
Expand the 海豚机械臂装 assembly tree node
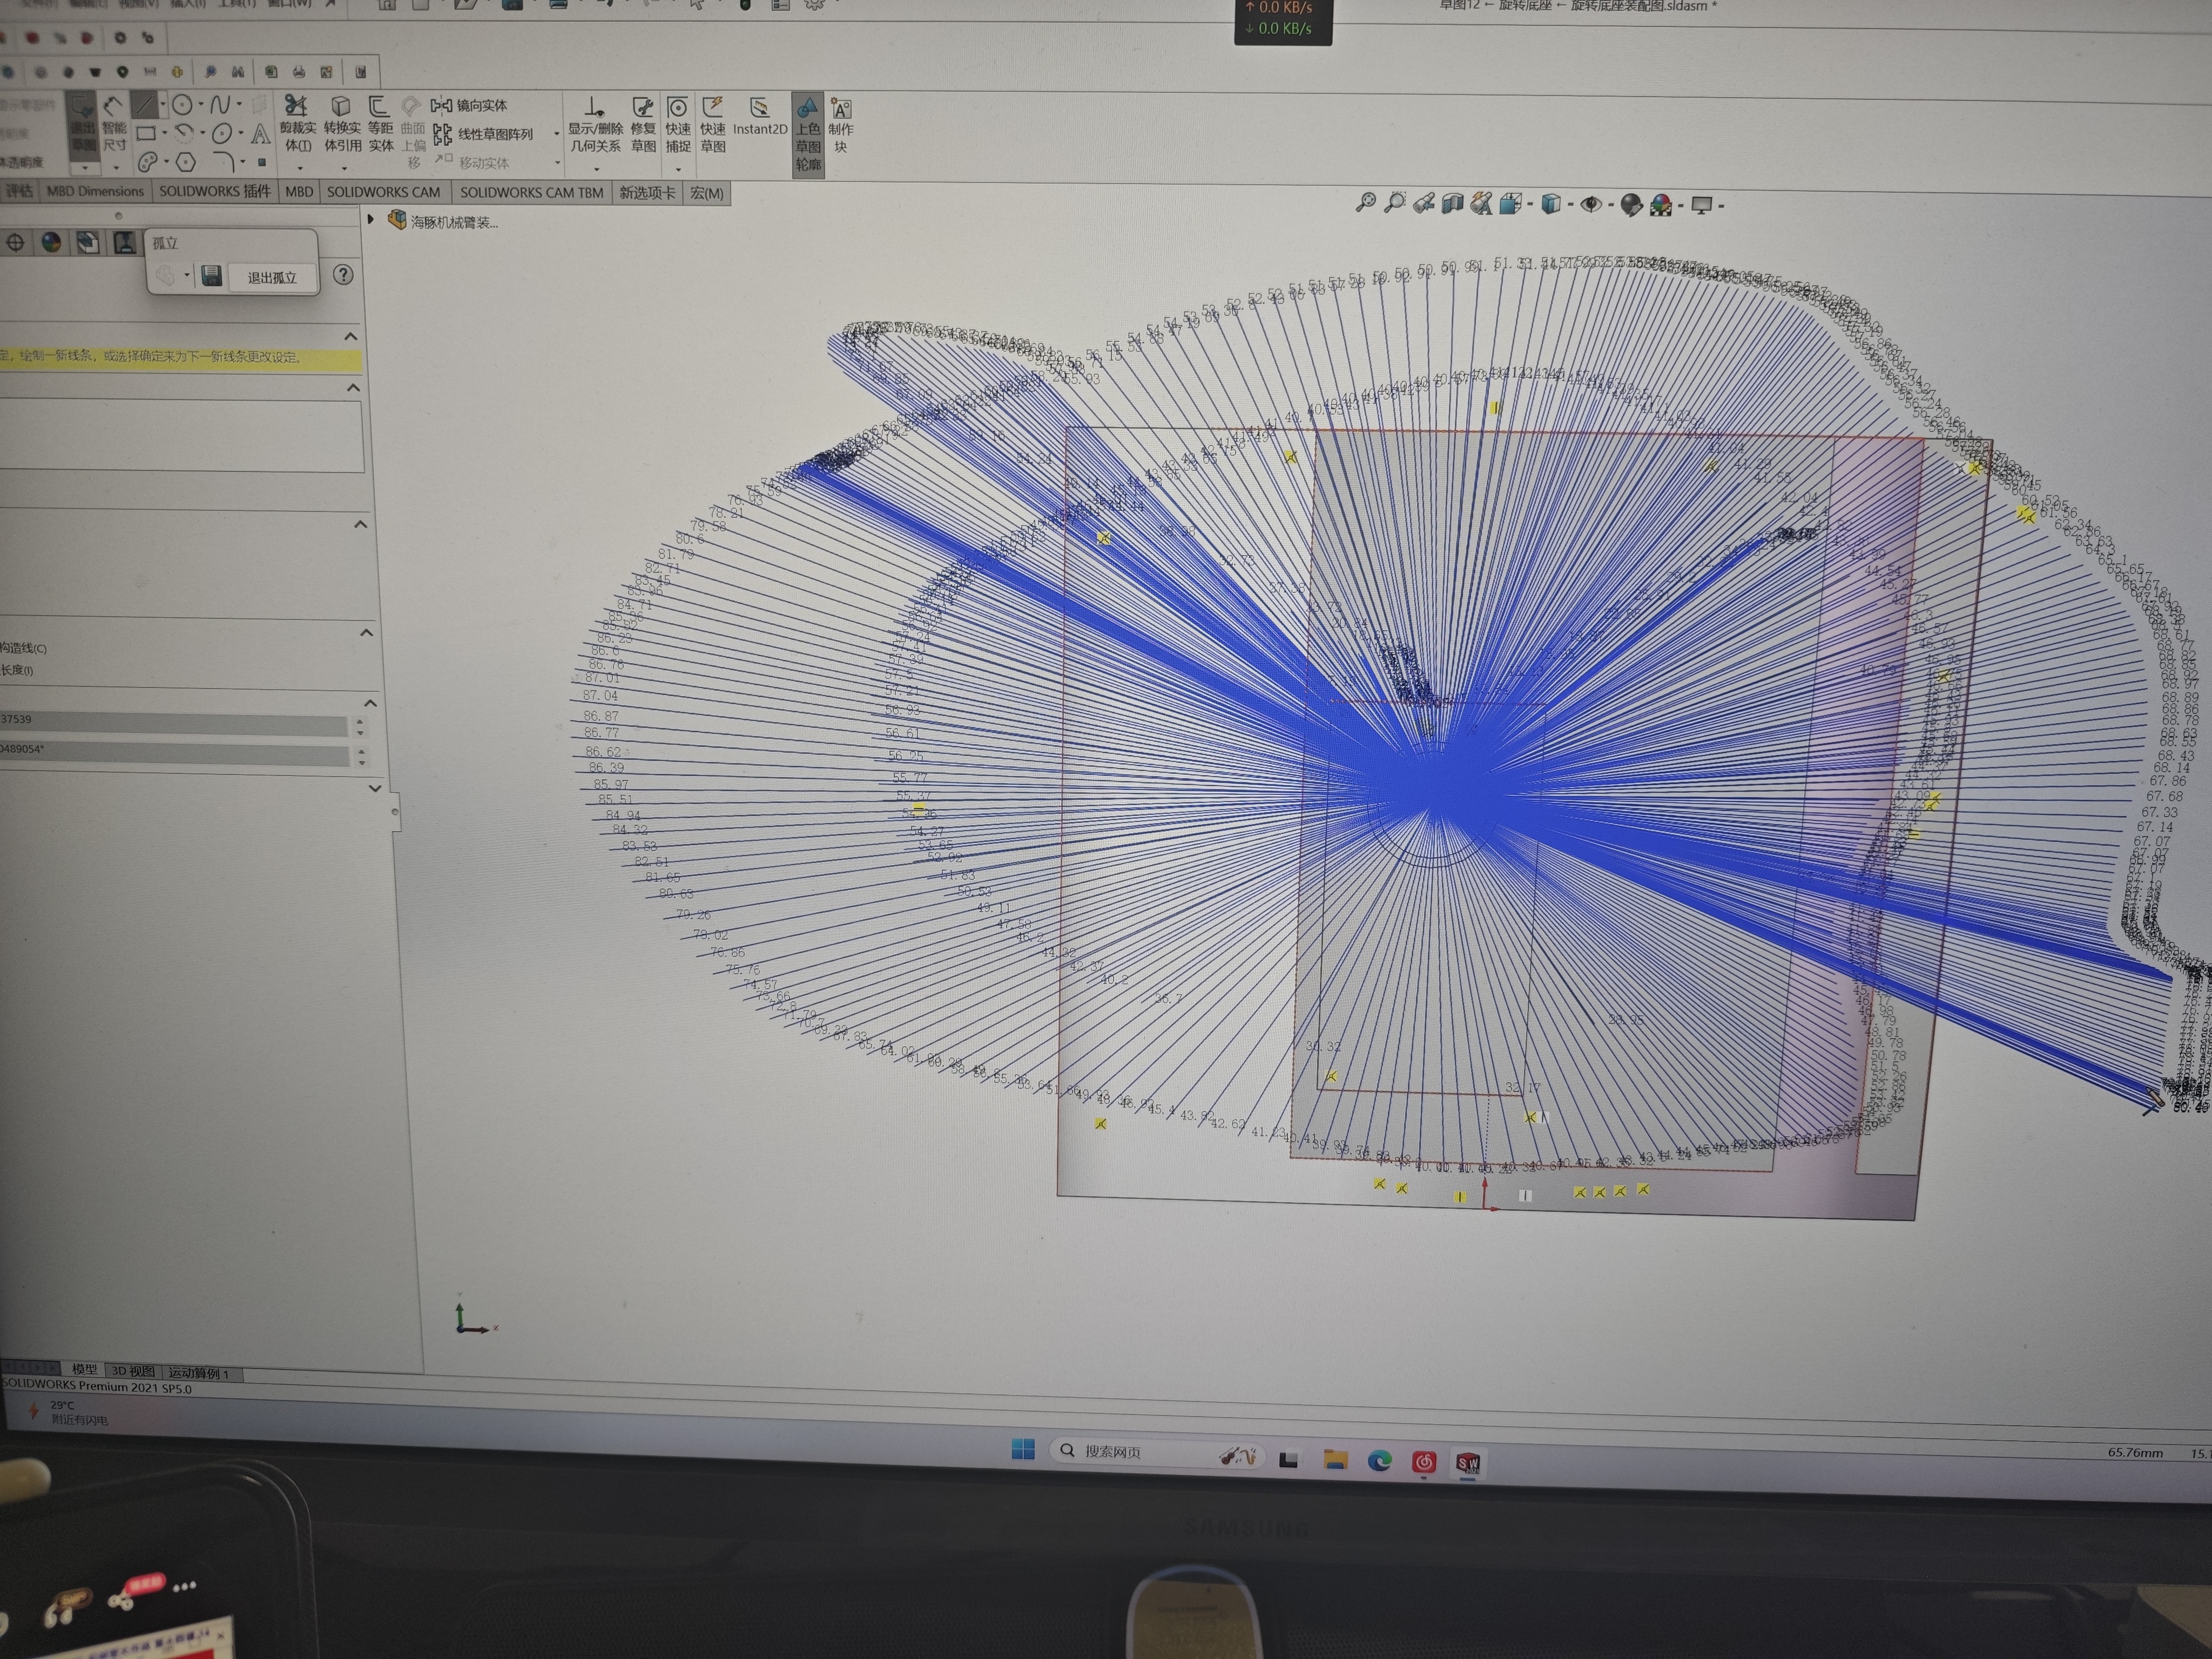[x=371, y=220]
